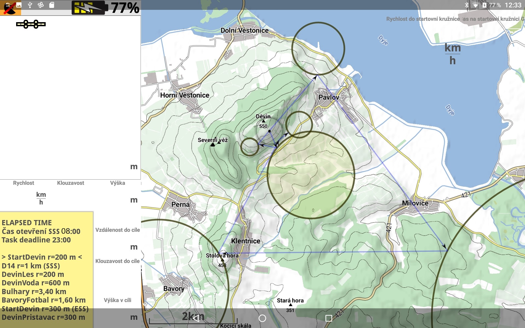The image size is (525, 328).
Task: Tap the large SSS cylinder on map
Action: (311, 175)
